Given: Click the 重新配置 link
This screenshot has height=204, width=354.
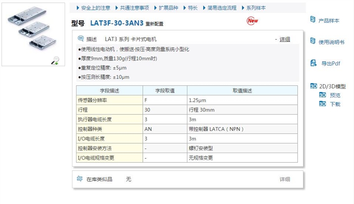Looking at the screenshot, I should click(154, 24).
